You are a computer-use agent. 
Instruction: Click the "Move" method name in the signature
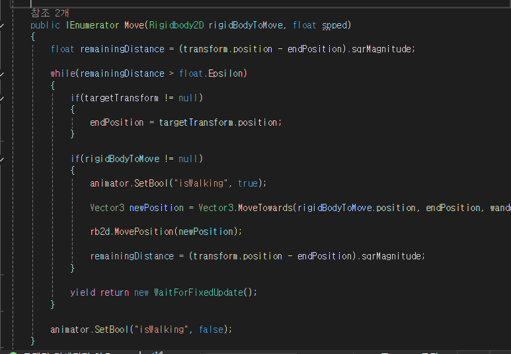134,25
